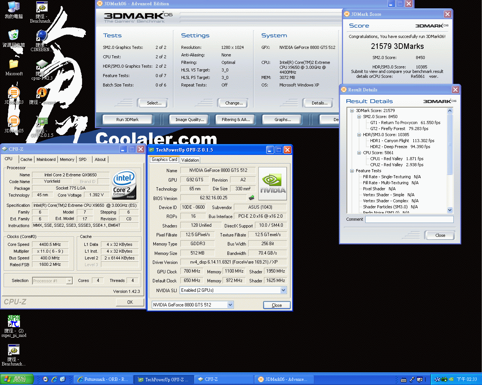The height and width of the screenshot is (385, 482).
Task: Launch the super_pi_mod desktop shortcut
Action: tap(14, 326)
